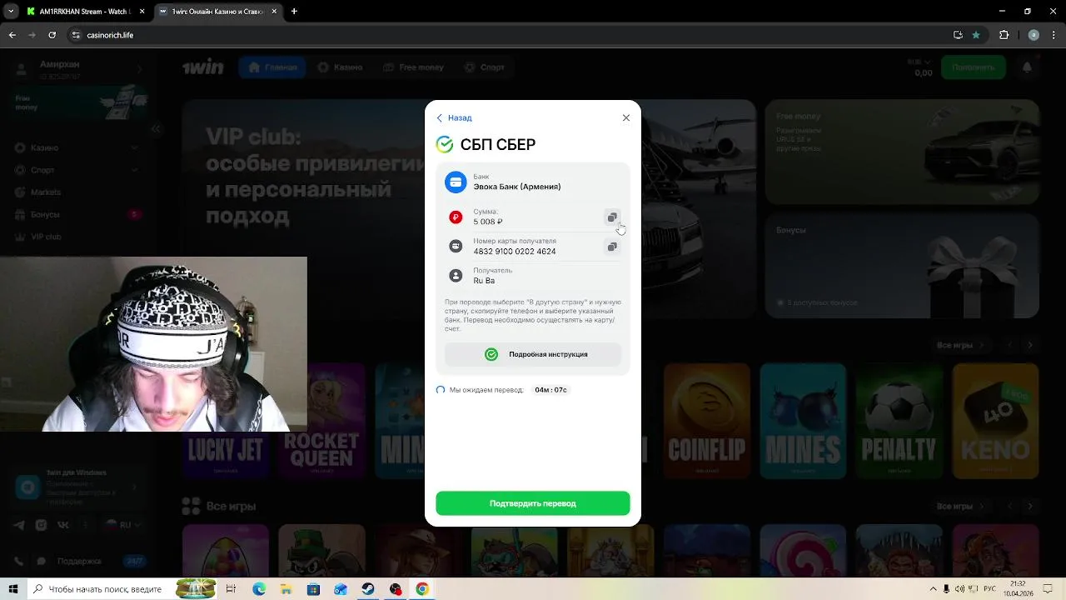The image size is (1066, 600).
Task: Click the Sber logo in dialog header
Action: (445, 144)
